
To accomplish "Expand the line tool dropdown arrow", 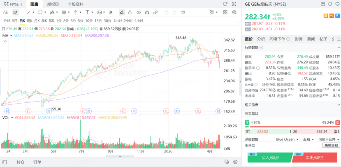I will pos(34,12).
